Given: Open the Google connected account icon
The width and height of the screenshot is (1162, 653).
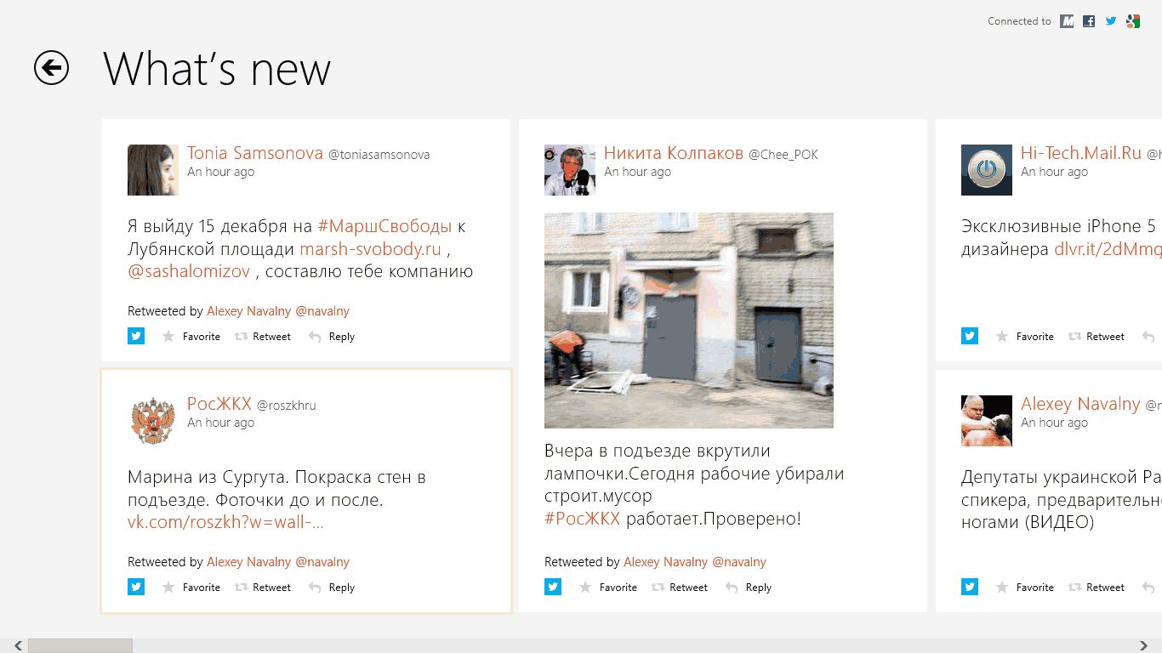Looking at the screenshot, I should point(1133,21).
